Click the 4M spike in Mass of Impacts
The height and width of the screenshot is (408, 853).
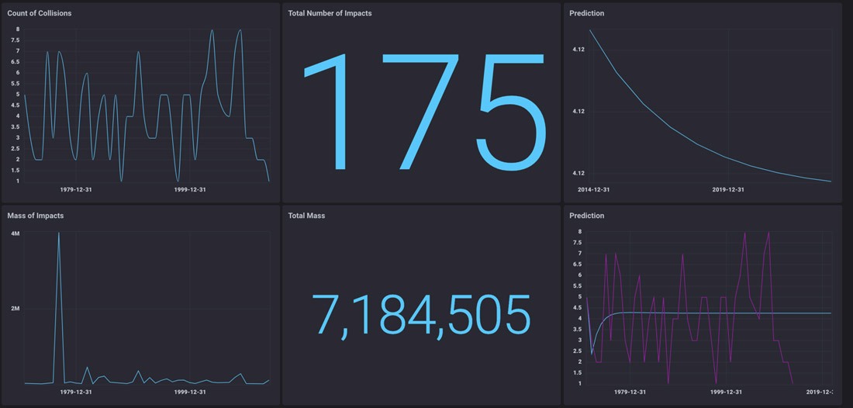[59, 234]
